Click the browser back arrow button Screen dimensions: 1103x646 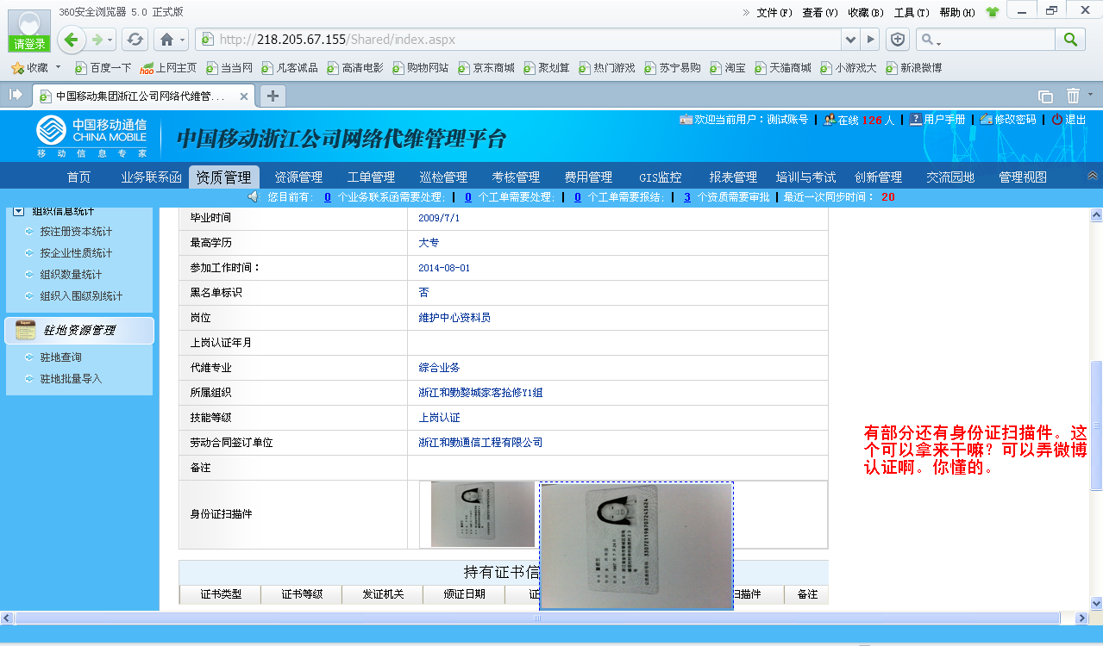coord(72,40)
